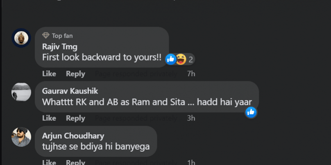Open Rajiv Tmg's profile picture

[x=21, y=38]
